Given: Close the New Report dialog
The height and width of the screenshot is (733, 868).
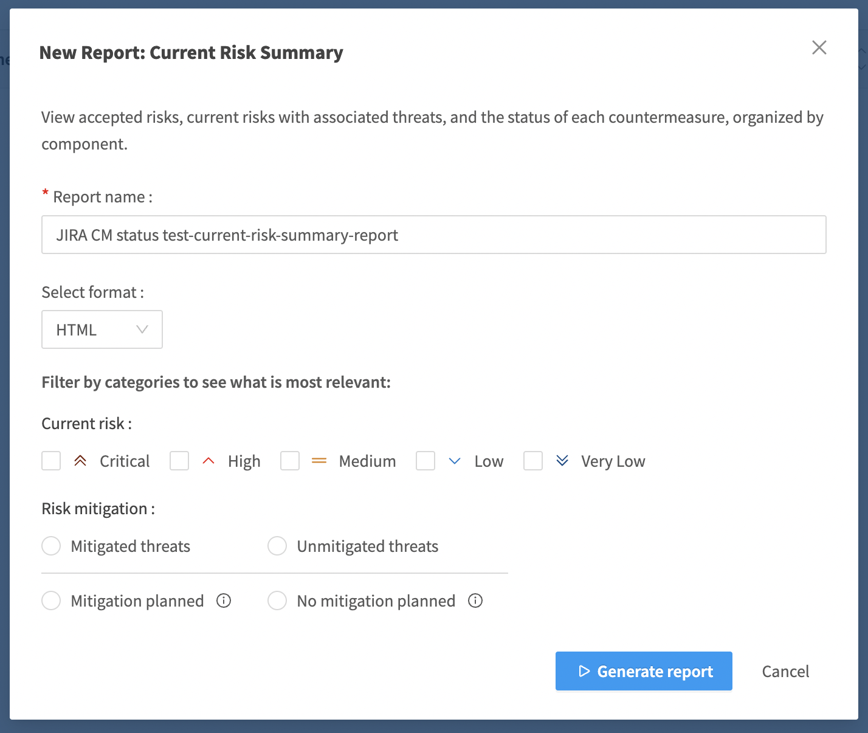Looking at the screenshot, I should coord(819,47).
